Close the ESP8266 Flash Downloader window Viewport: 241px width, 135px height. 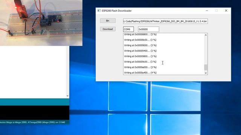[x=226, y=10]
